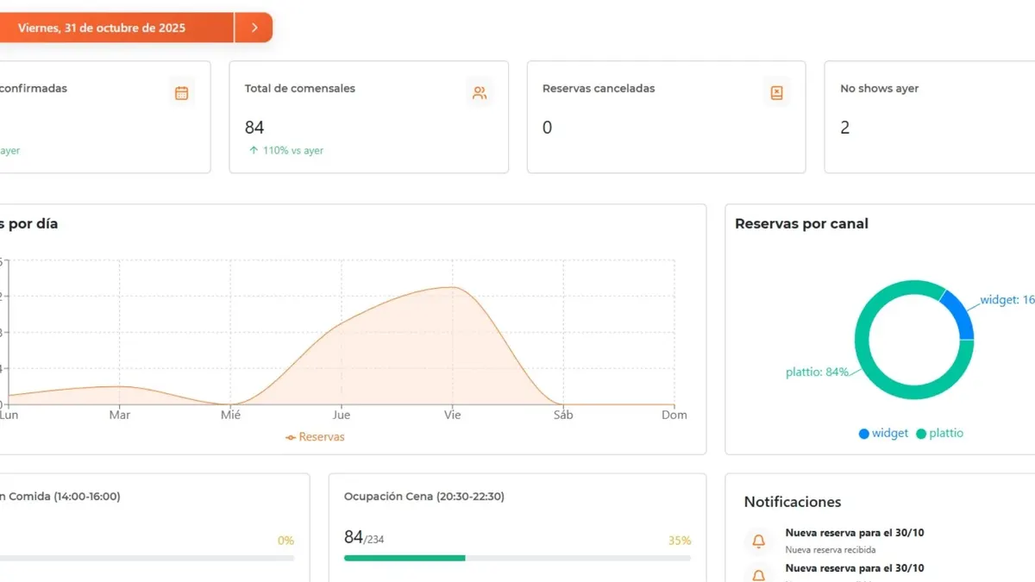This screenshot has height=582, width=1035.
Task: Click 'Sáb' axis label on chart
Action: click(563, 416)
